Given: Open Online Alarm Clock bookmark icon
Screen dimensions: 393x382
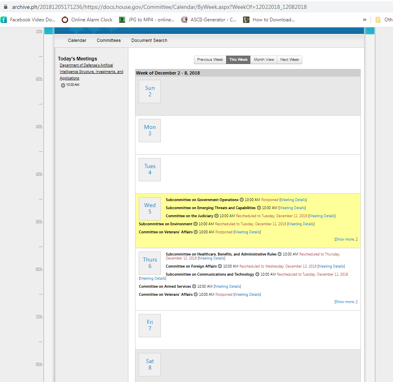Looking at the screenshot, I should coord(65,20).
